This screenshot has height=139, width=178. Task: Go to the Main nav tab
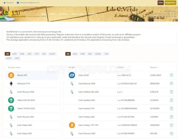[43, 14]
